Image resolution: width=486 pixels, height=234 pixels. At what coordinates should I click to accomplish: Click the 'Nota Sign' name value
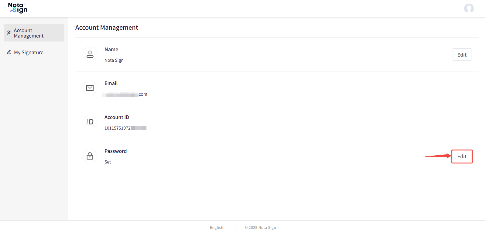point(114,60)
